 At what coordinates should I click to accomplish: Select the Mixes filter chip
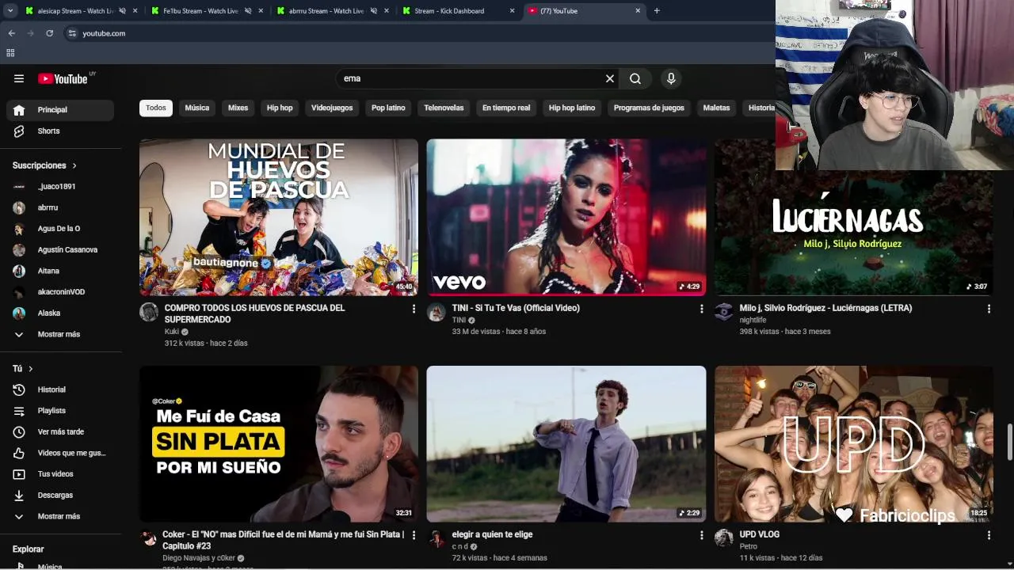[x=238, y=108]
